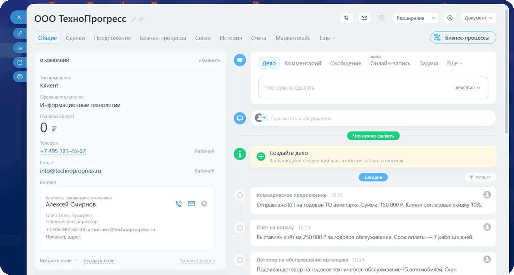Click the collapse arrow icon in left sidebar
This screenshot has height=275, width=514.
coord(20,48)
